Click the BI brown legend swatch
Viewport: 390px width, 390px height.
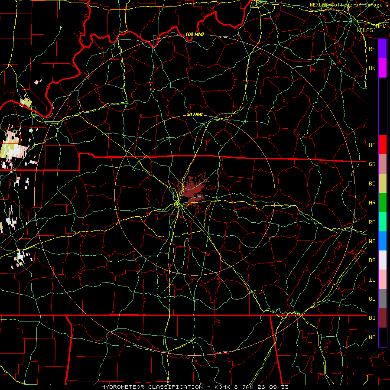tap(383, 318)
